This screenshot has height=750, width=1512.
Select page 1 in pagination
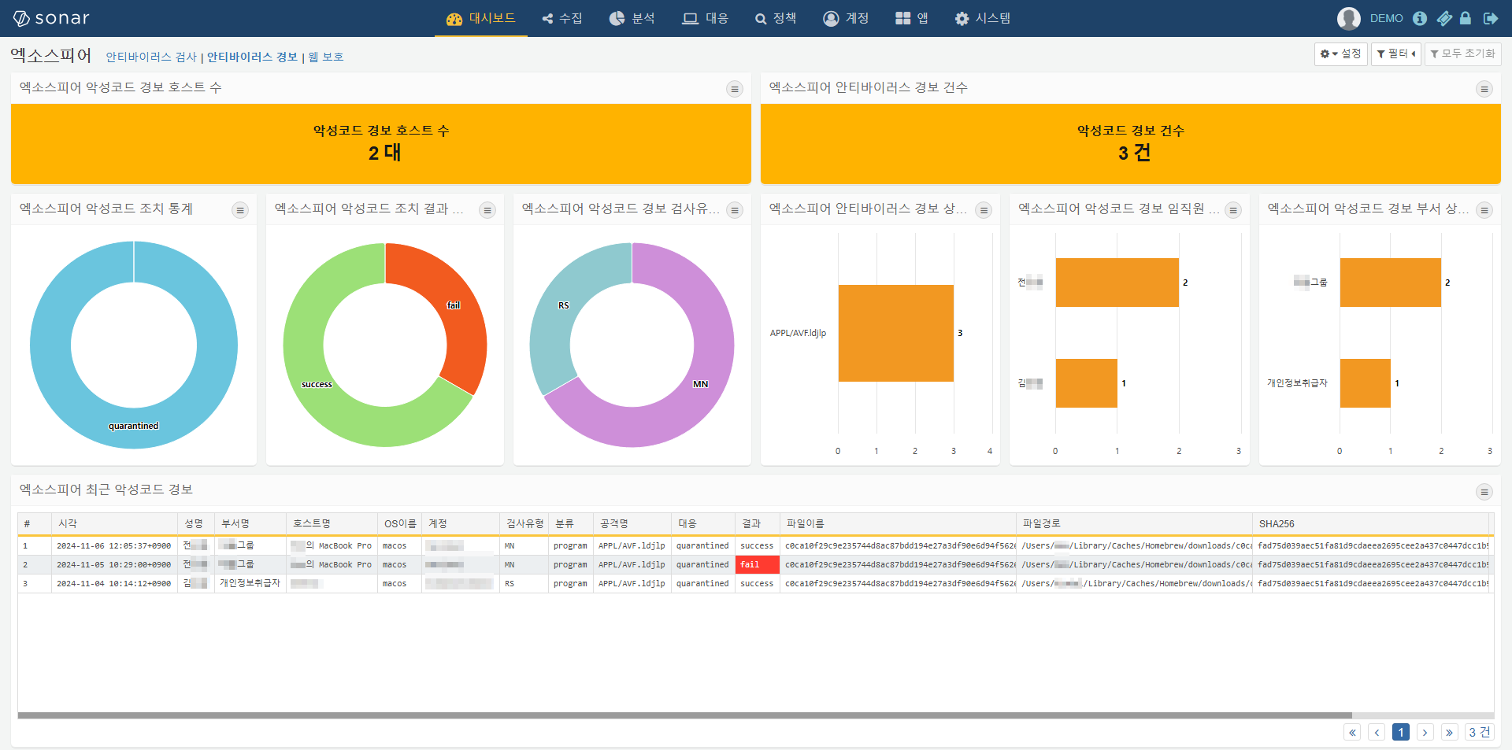click(1401, 732)
